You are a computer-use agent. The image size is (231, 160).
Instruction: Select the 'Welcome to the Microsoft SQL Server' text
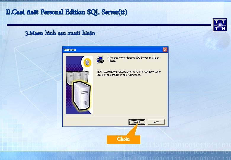tap(134, 59)
